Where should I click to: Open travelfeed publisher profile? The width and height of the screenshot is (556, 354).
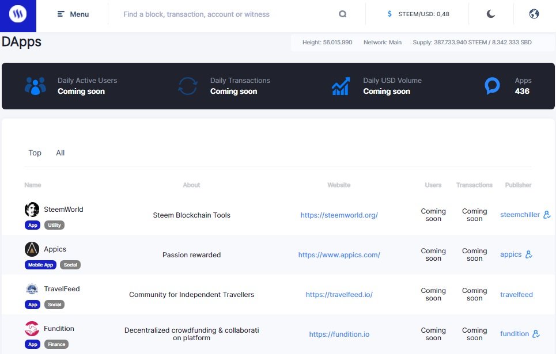[516, 295]
